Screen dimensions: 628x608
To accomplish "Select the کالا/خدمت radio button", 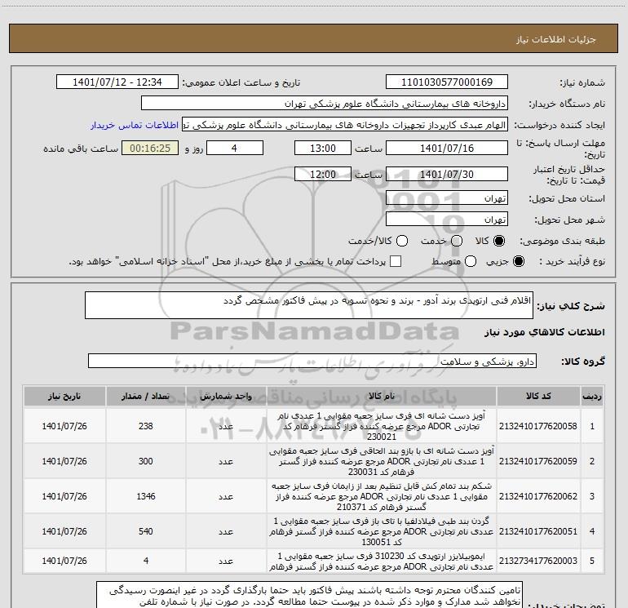I will pos(402,241).
